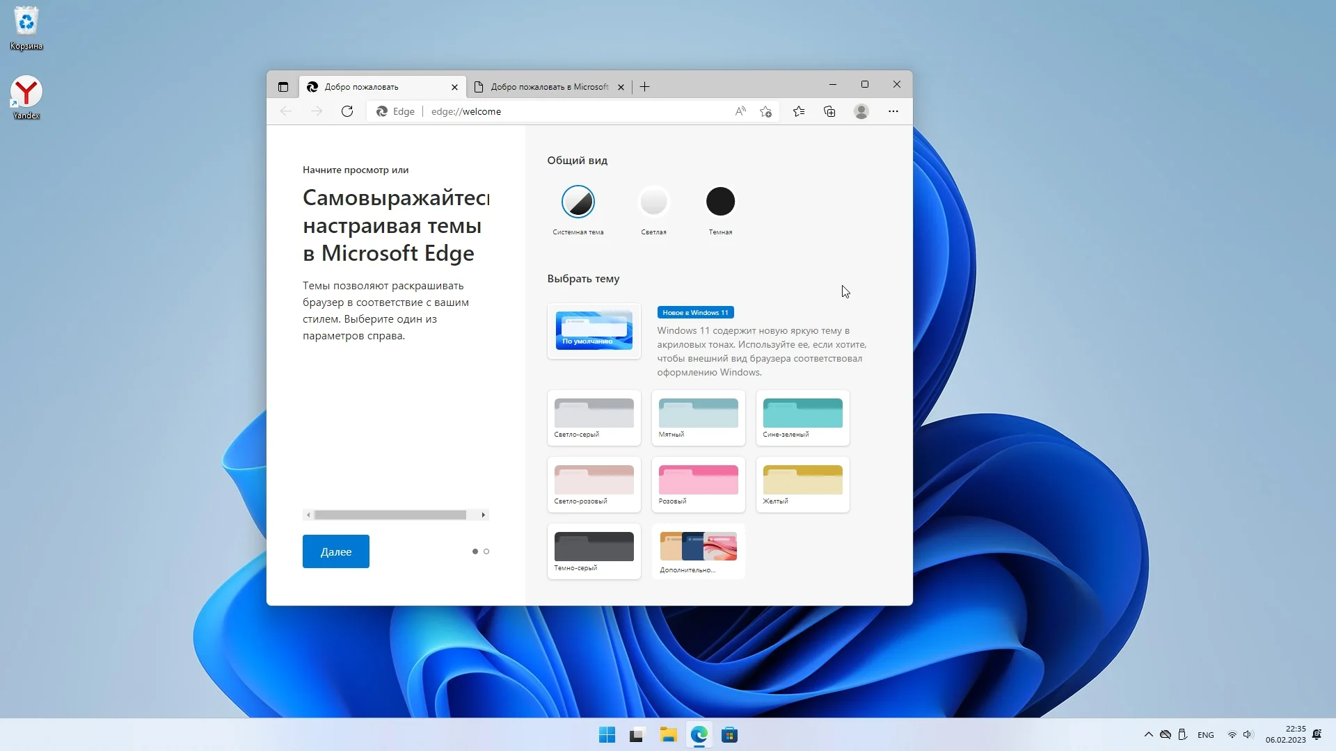Screen dimensions: 1336x751
Task: Open the Read aloud icon in address bar
Action: [740, 111]
